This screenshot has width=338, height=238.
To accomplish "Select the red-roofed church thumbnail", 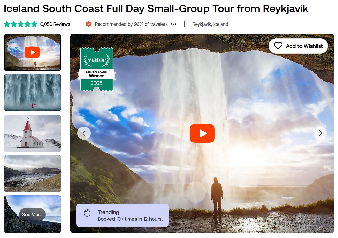I will (x=32, y=133).
